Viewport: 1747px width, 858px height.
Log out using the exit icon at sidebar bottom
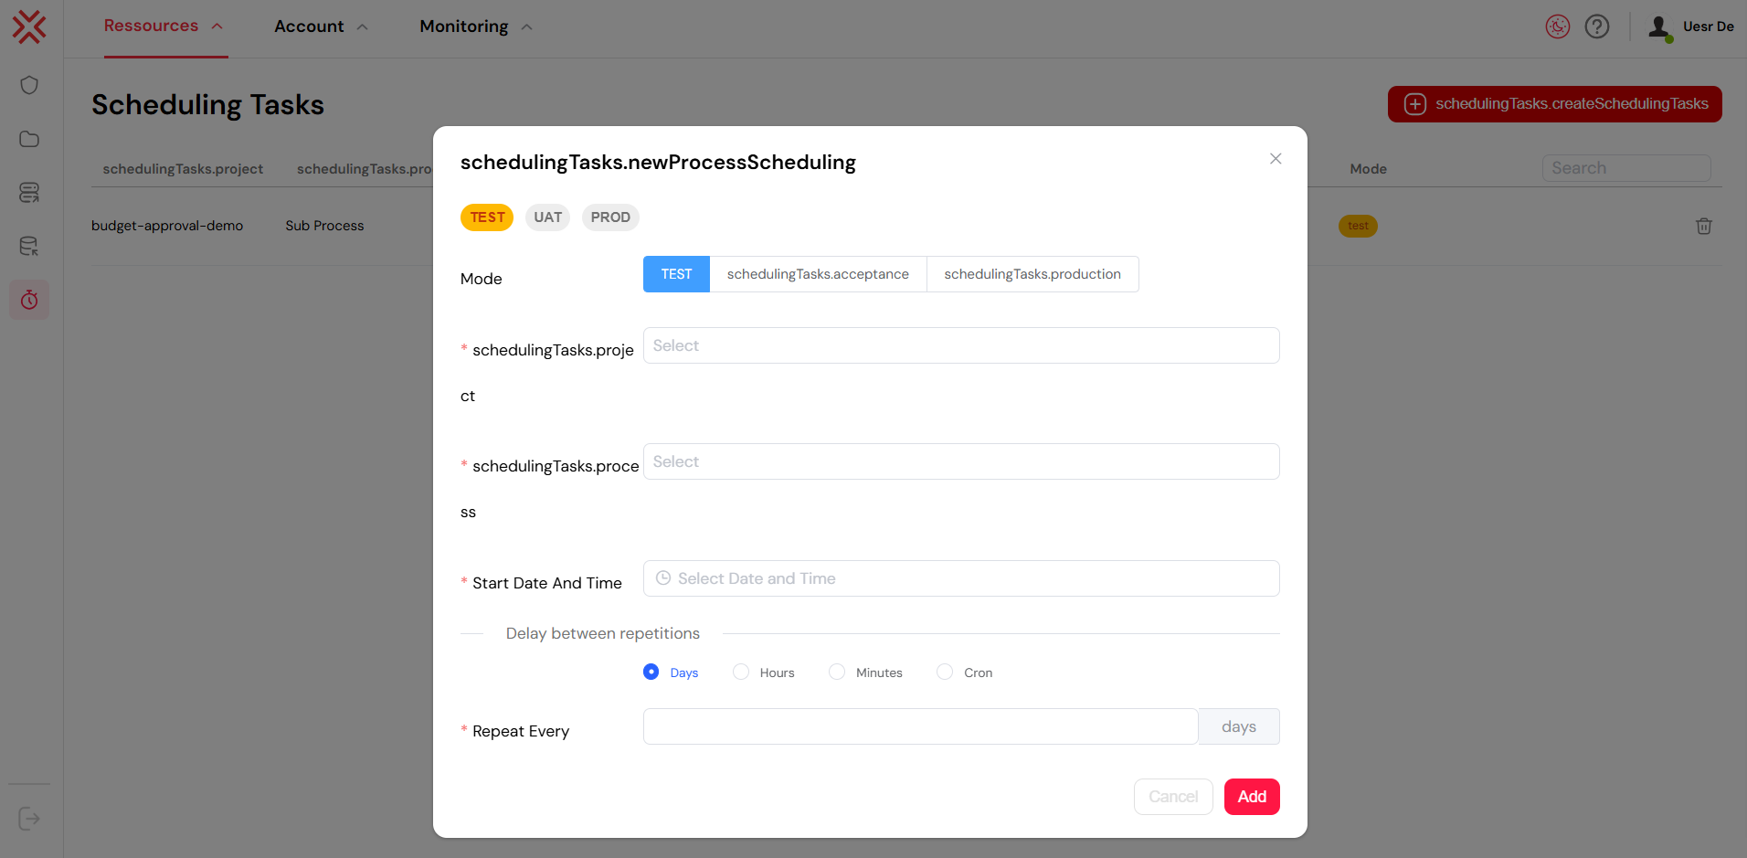(x=28, y=818)
